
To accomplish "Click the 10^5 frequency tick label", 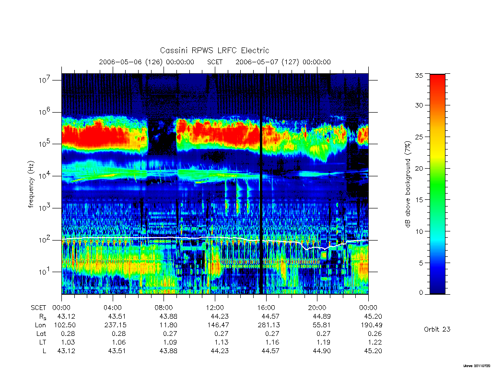I will (x=45, y=144).
